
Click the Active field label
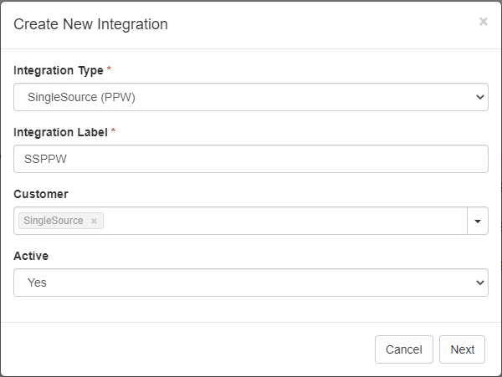pos(31,256)
